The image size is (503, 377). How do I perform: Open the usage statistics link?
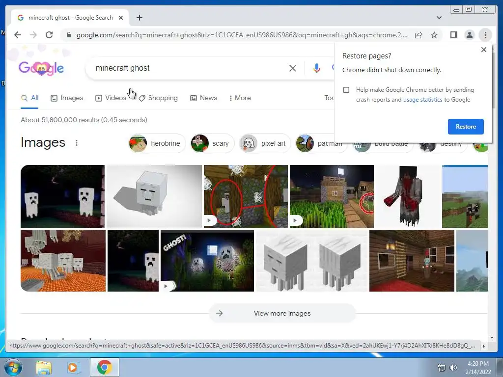pos(422,100)
